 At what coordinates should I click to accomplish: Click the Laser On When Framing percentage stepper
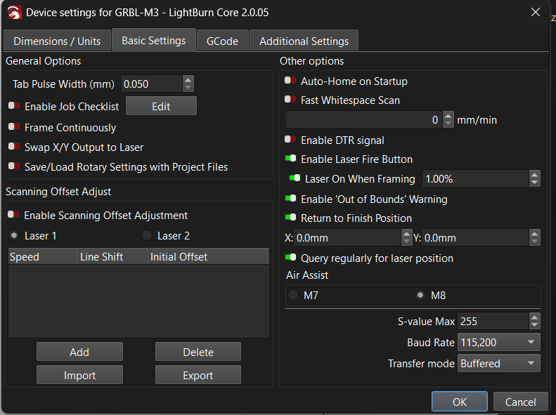(x=535, y=179)
